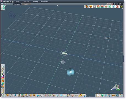Click the orange cube icon in top-right toolbar
This screenshot has width=126, height=99.
pos(91,7)
